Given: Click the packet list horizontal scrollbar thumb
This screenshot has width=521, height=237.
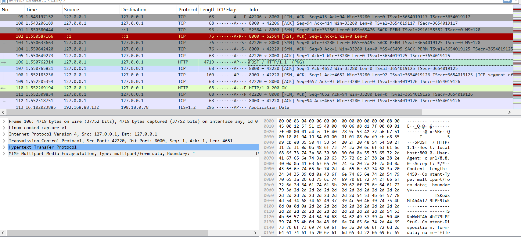Looking at the screenshot, I should click(214, 112).
